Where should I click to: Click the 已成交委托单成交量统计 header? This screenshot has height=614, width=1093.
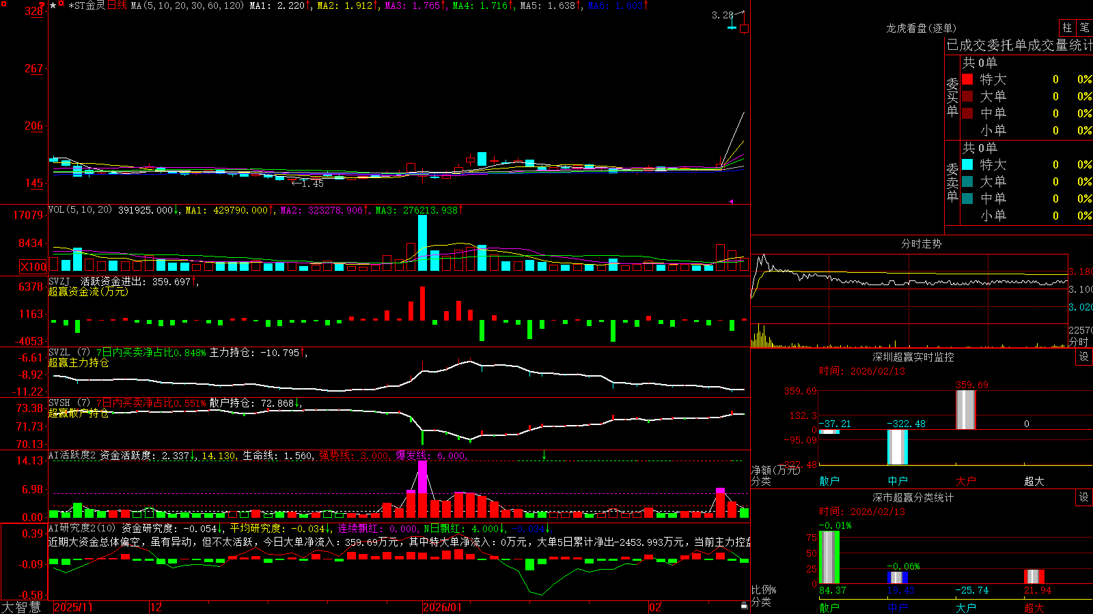pyautogui.click(x=1019, y=45)
